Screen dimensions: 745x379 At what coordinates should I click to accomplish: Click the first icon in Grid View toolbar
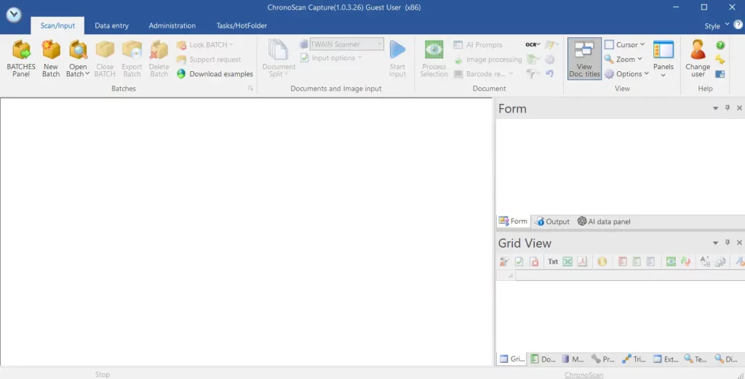504,261
